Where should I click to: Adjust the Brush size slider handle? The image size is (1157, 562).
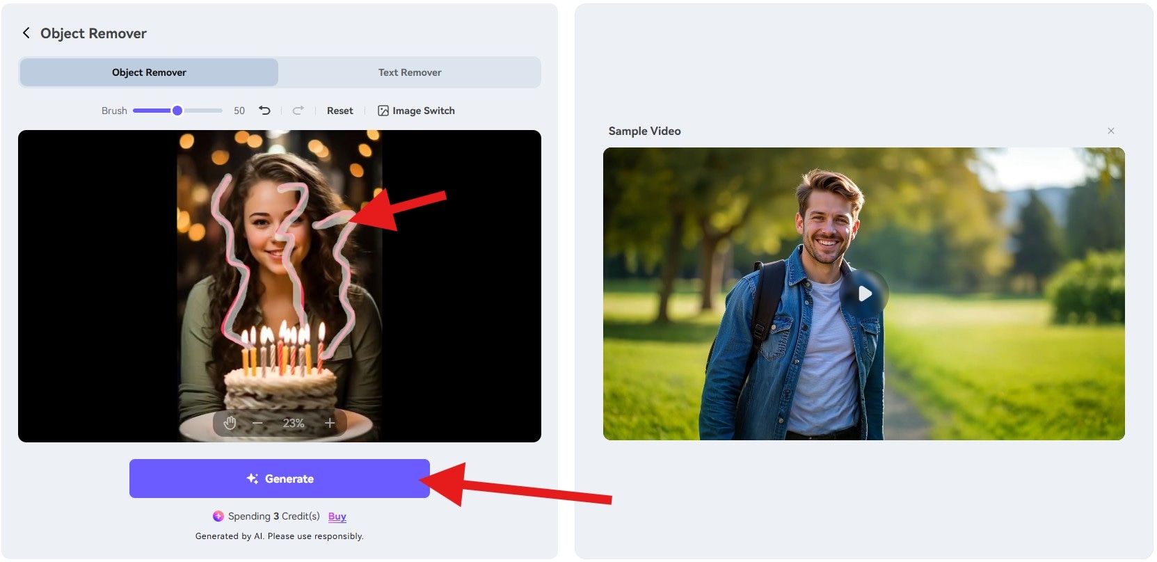click(177, 111)
